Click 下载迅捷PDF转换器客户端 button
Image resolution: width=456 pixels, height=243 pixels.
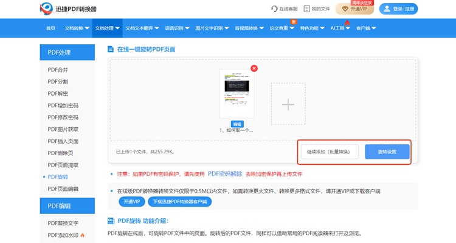pos(180,202)
